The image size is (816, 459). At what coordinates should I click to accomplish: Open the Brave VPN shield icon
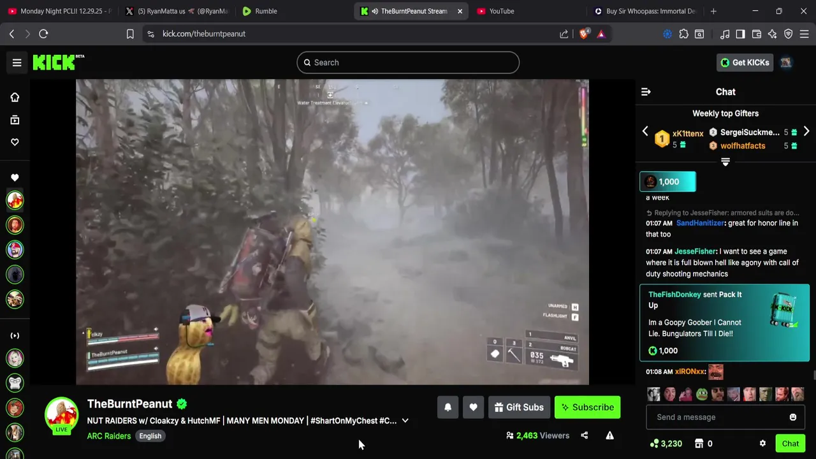(x=789, y=34)
